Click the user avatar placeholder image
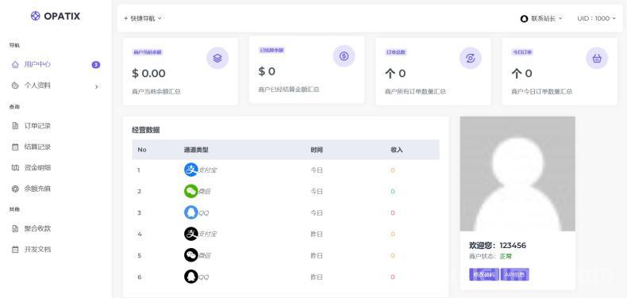 (517, 174)
